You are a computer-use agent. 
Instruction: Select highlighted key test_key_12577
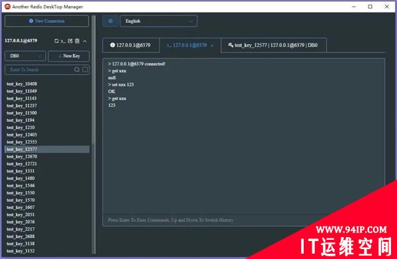(47, 149)
